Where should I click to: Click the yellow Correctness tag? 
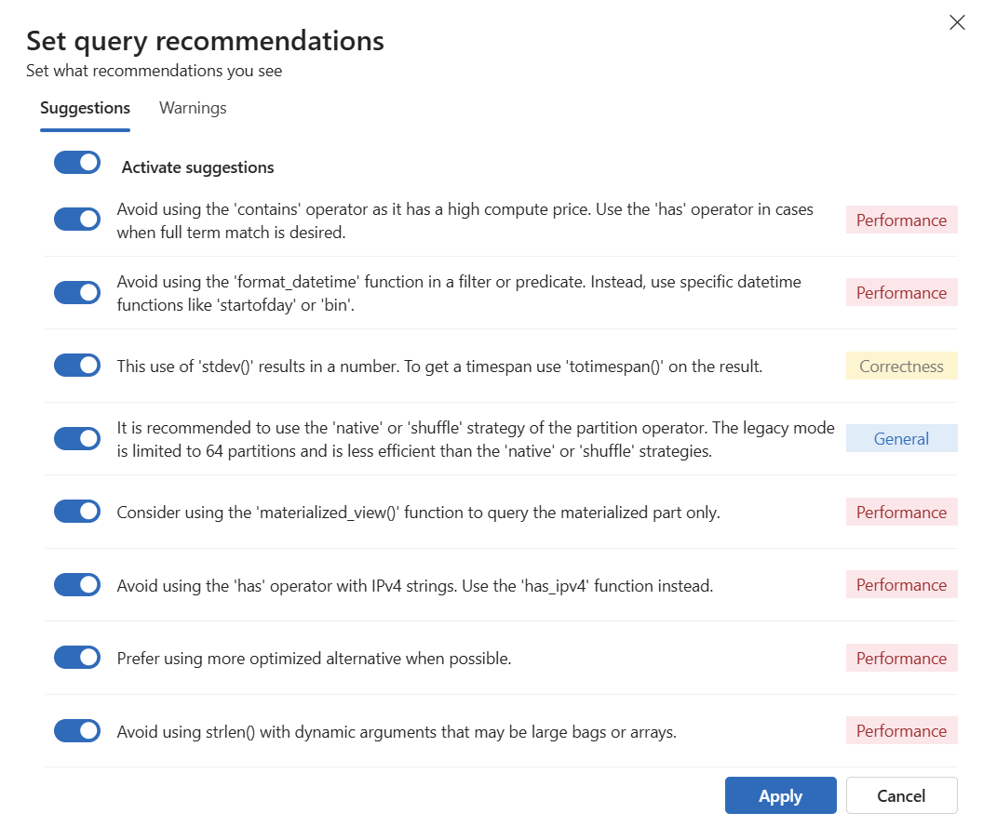coord(901,367)
